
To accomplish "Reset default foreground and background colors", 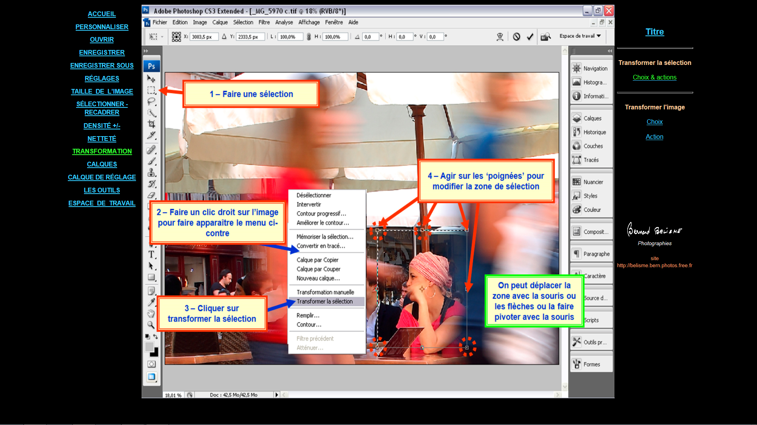I will [x=147, y=337].
